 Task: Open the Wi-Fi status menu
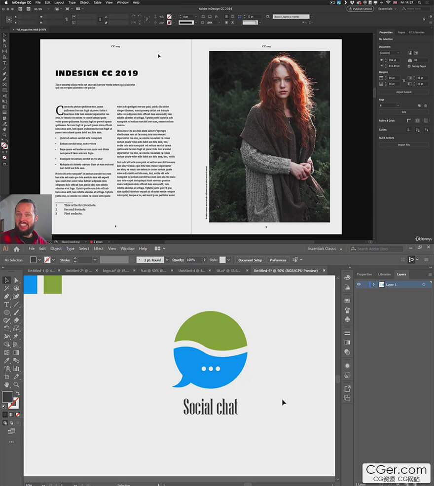tap(388, 2)
